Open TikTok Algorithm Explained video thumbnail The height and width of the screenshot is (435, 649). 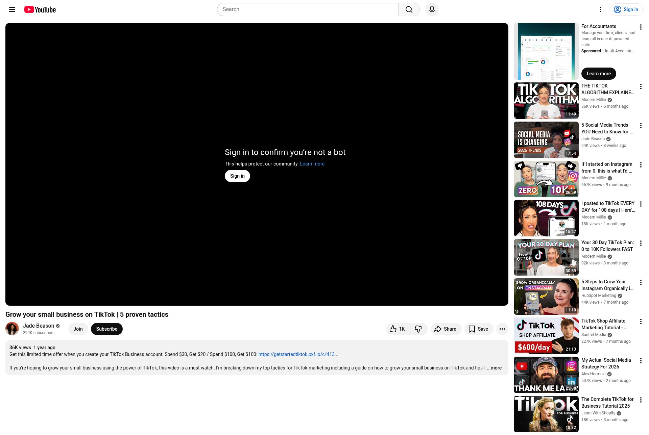[546, 101]
